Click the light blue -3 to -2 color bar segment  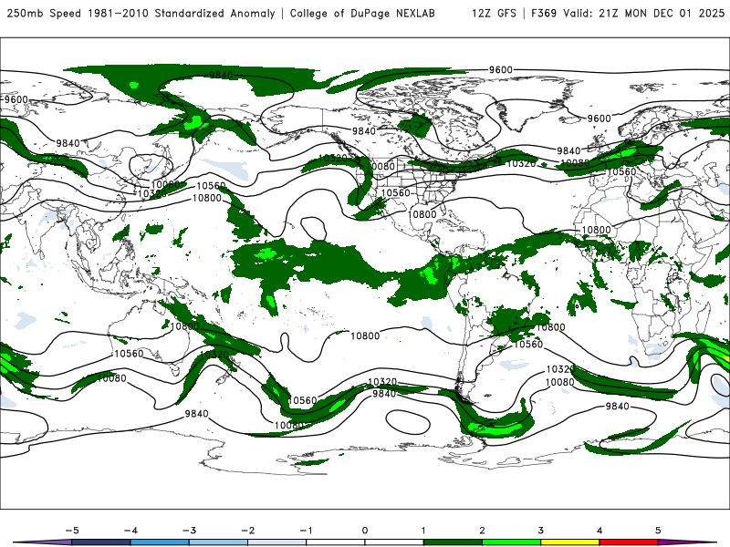click(218, 542)
